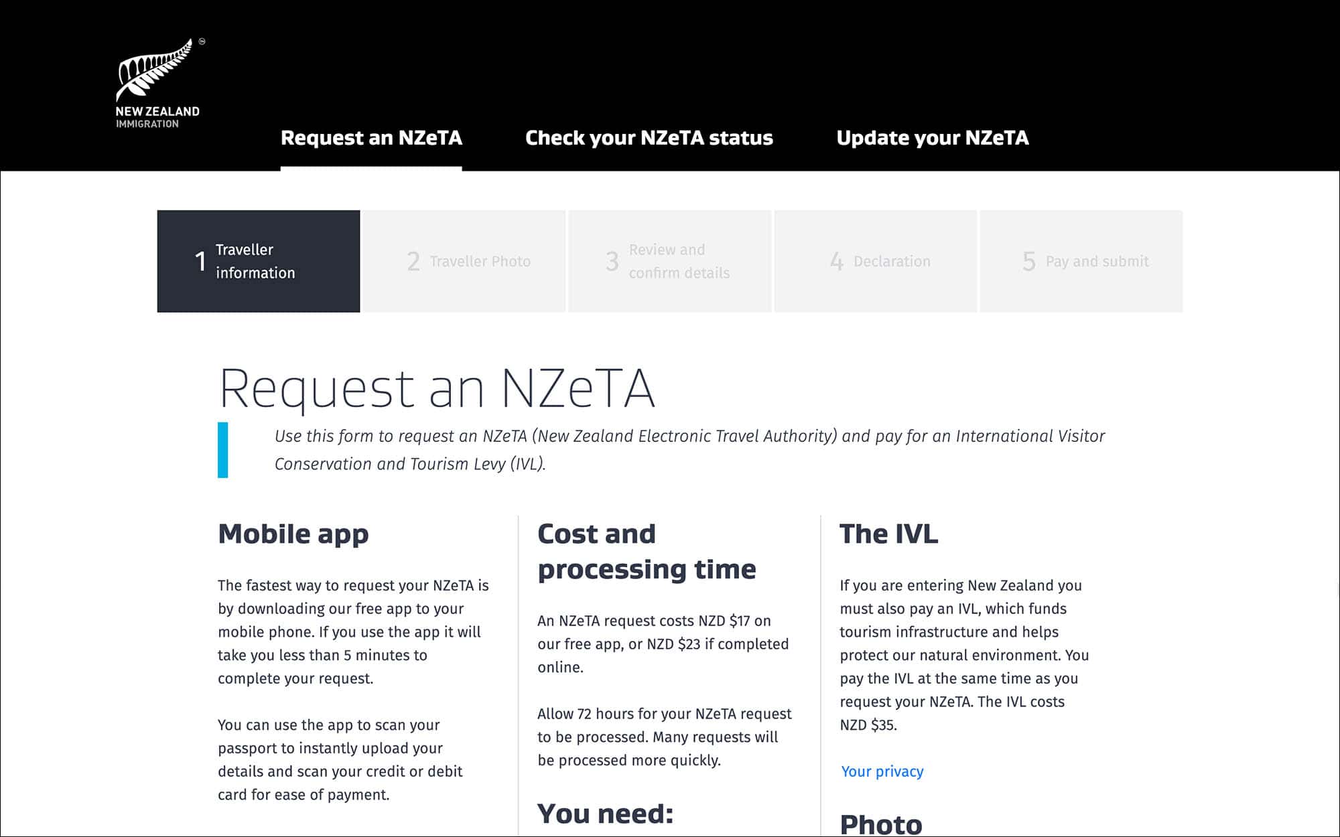
Task: Click The IVL section heading
Action: coord(890,534)
